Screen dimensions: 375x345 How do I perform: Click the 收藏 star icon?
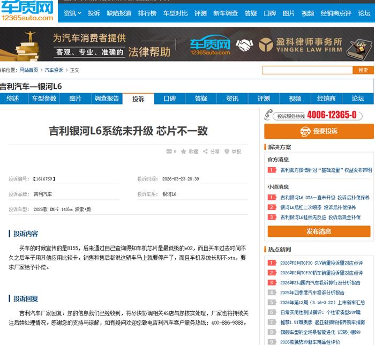click(184, 152)
